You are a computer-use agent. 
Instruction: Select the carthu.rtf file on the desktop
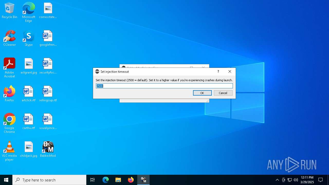point(29,122)
